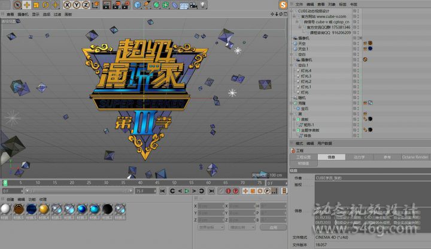Open the 文件 menu in Object Manager
Image resolution: width=431 pixels, height=249 pixels.
pyautogui.click(x=299, y=4)
